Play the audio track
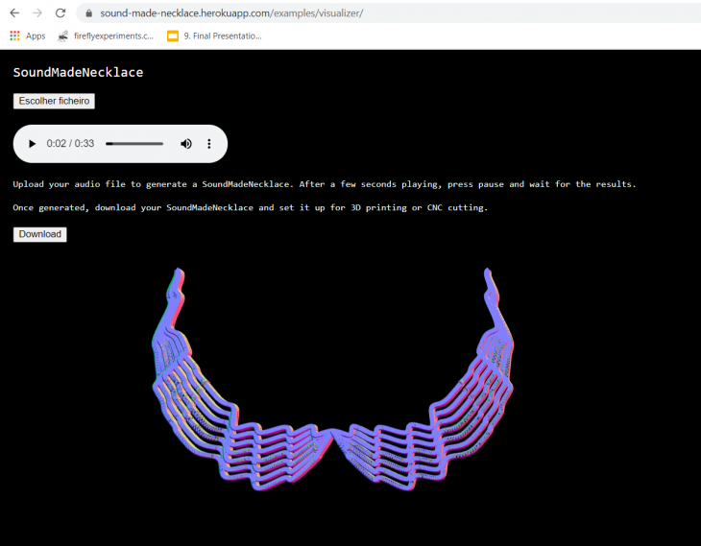Viewport: 701px width, 546px height. click(x=32, y=144)
